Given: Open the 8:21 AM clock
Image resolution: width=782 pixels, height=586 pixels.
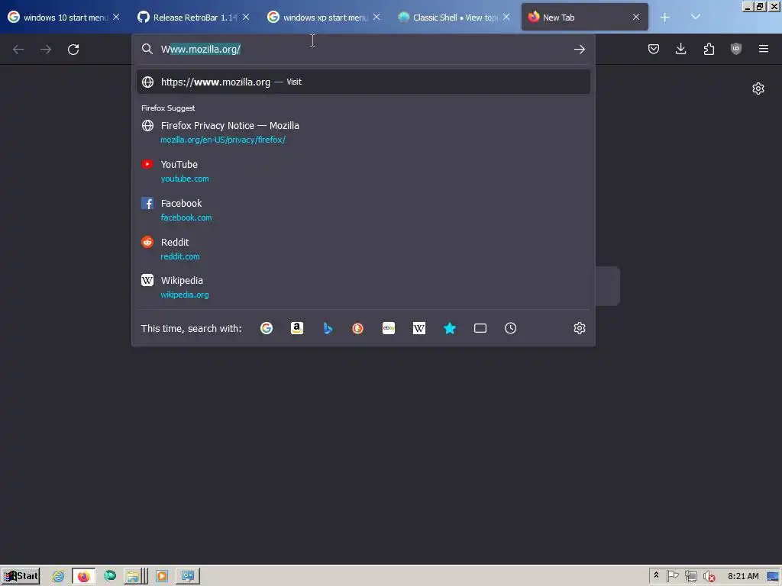Looking at the screenshot, I should 743,576.
